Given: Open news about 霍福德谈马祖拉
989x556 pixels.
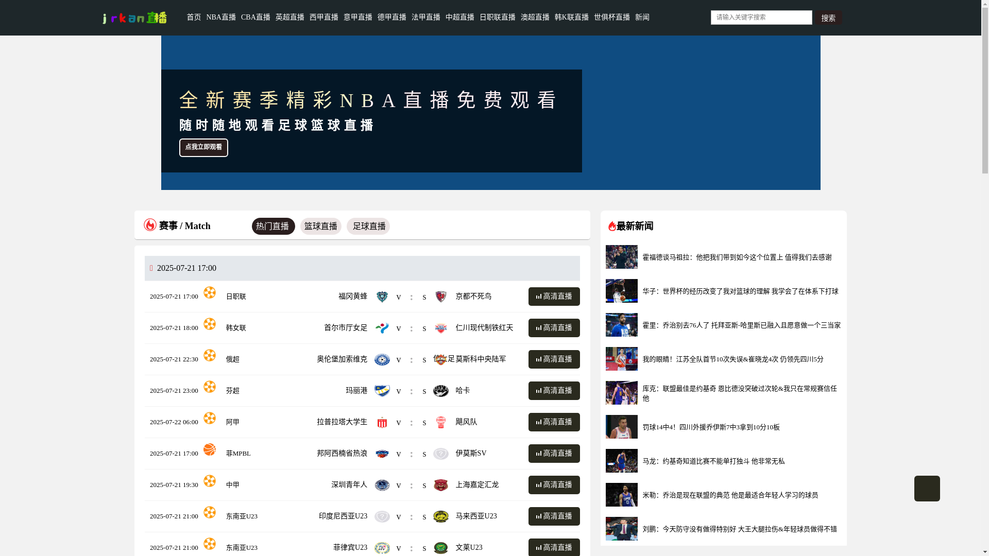Looking at the screenshot, I should point(737,257).
